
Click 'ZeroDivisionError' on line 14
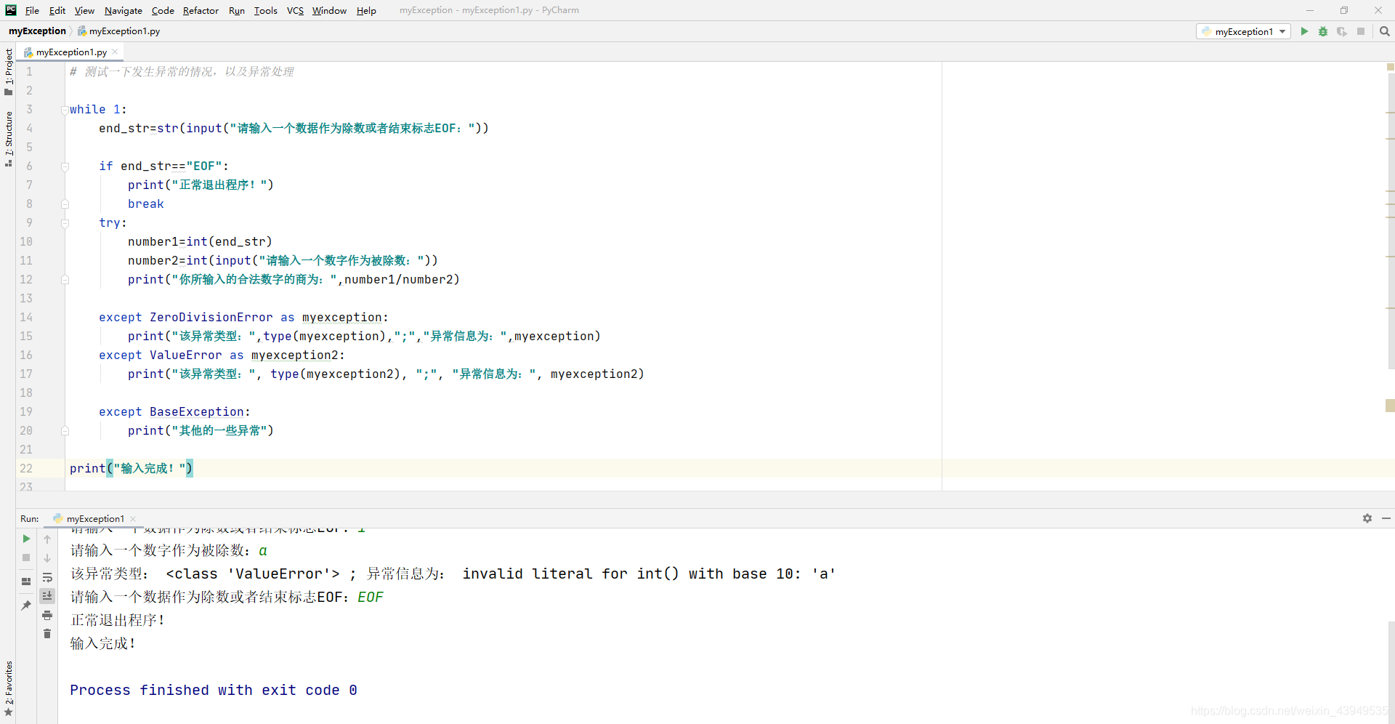tap(211, 318)
